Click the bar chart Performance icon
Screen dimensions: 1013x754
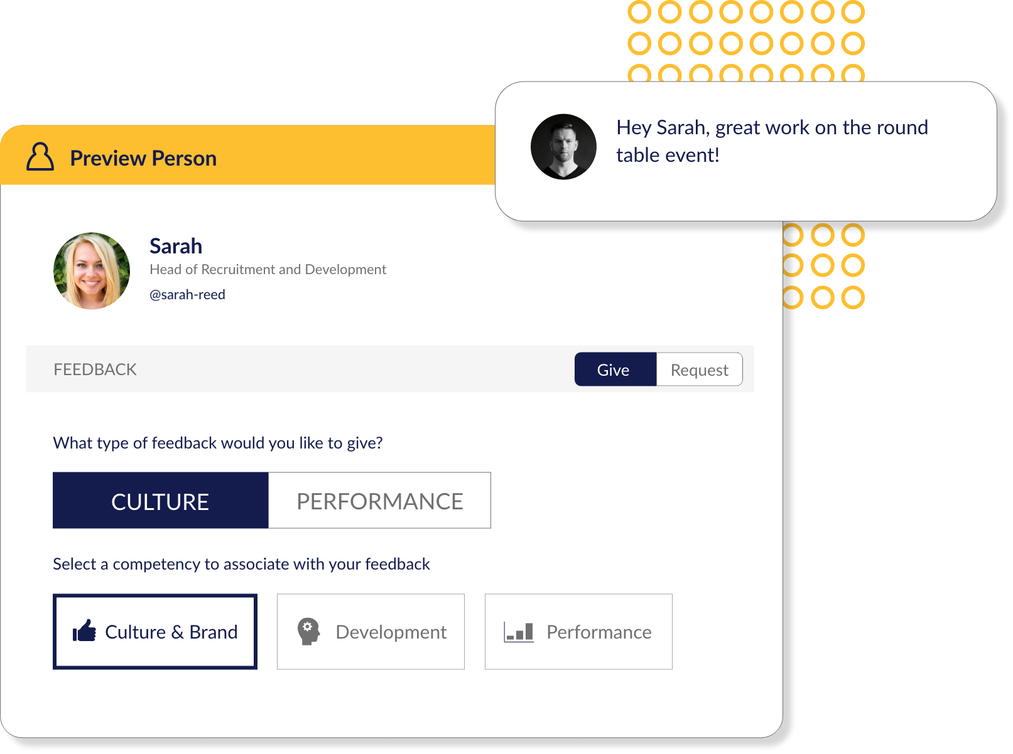519,632
